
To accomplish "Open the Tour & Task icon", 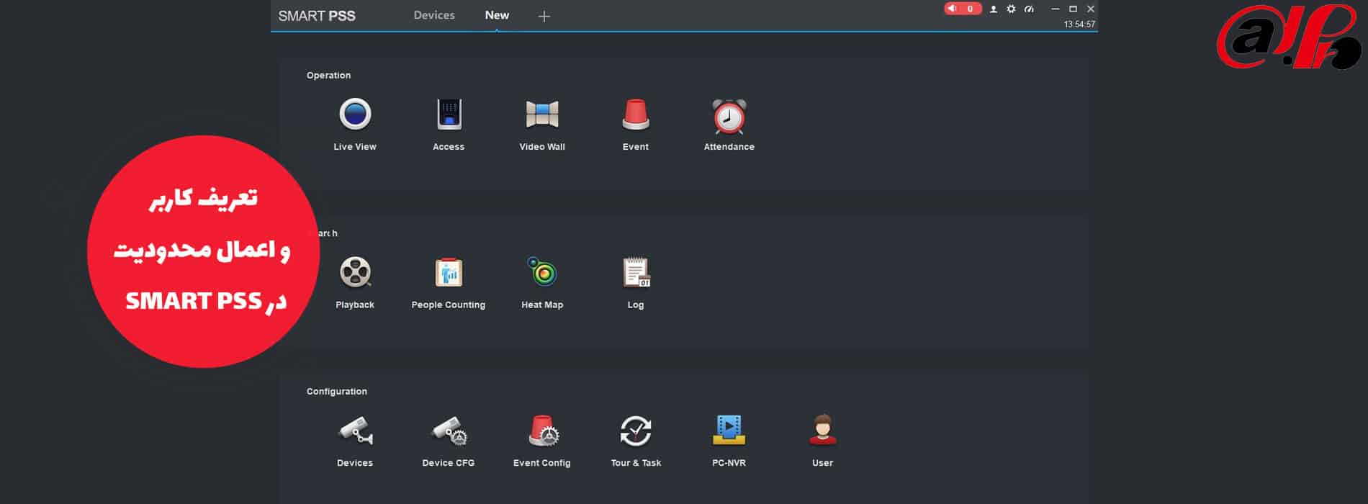I will (x=636, y=431).
